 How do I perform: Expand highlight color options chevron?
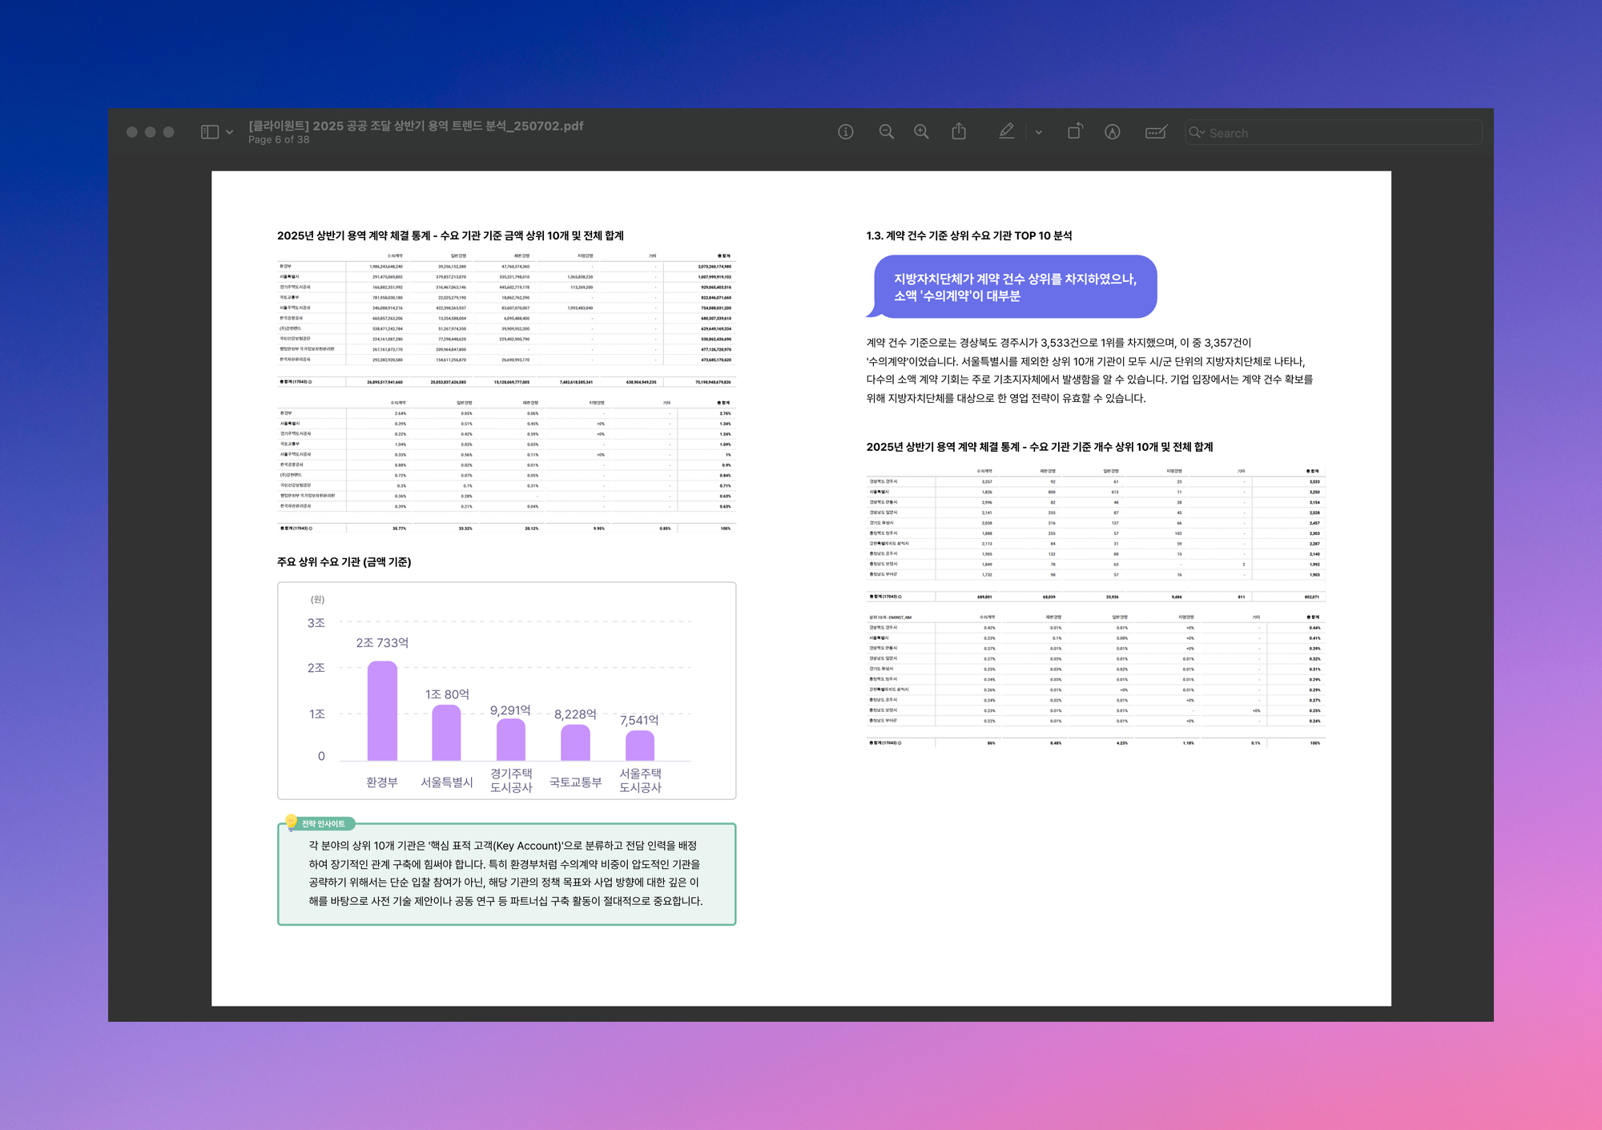pyautogui.click(x=1039, y=133)
